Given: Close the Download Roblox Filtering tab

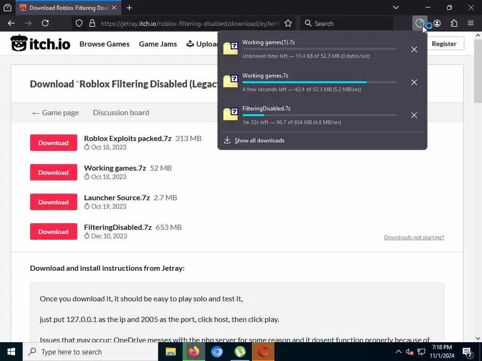Looking at the screenshot, I should pyautogui.click(x=114, y=8).
